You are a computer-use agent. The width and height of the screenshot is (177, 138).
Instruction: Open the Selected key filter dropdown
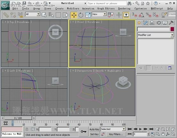[x=113, y=129]
